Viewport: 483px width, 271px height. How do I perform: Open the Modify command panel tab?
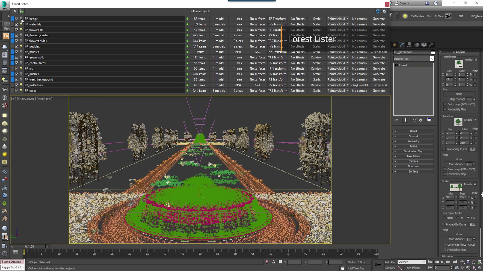coord(402,45)
